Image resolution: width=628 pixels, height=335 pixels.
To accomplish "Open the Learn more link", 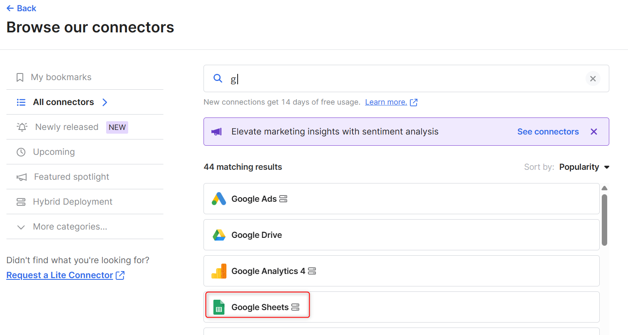I will 386,102.
